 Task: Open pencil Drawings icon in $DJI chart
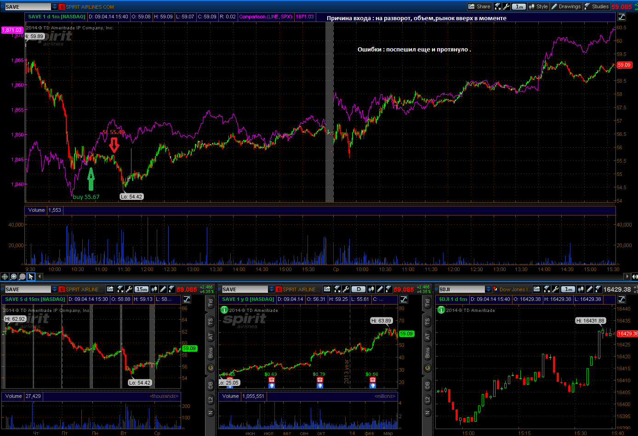click(x=589, y=289)
